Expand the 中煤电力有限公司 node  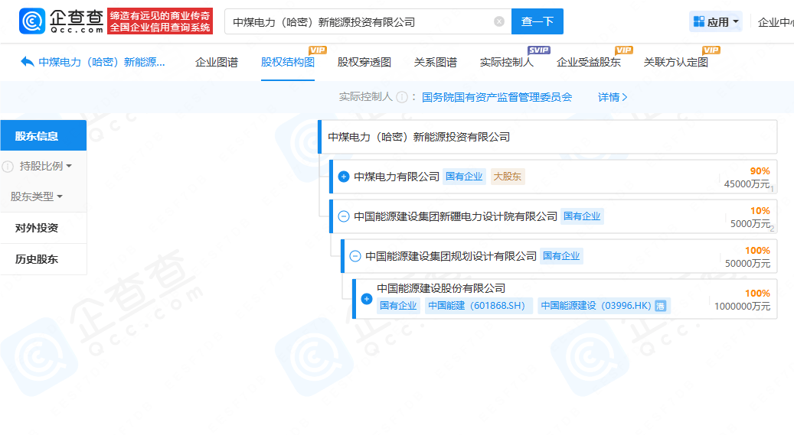pyautogui.click(x=343, y=177)
